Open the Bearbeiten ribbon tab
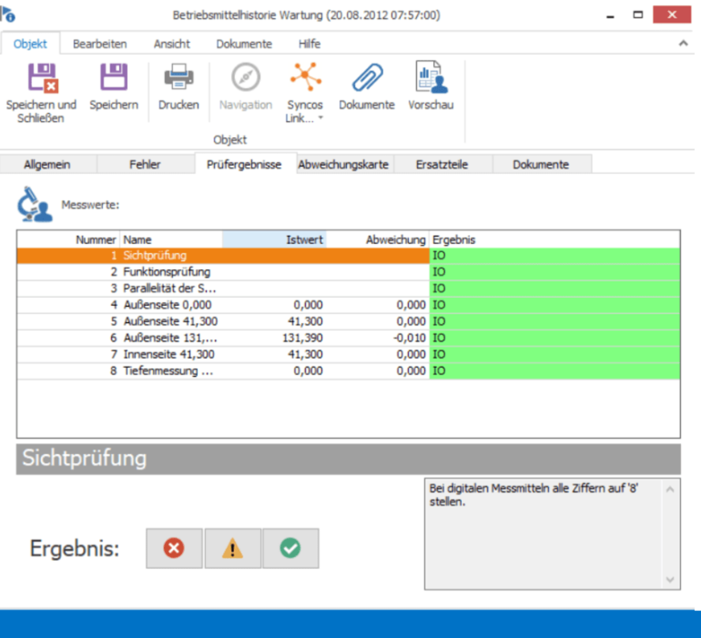The width and height of the screenshot is (701, 638). (100, 44)
